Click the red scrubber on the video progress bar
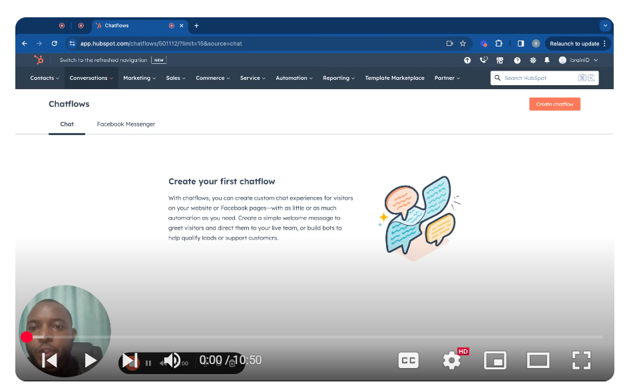The width and height of the screenshot is (631, 390). tap(27, 337)
